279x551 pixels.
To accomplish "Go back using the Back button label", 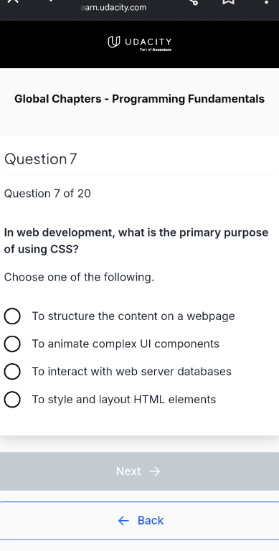I will (151, 520).
